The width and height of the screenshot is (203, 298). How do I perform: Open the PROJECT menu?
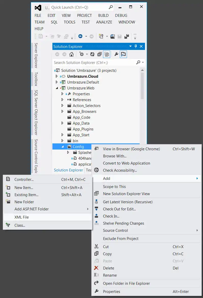pyautogui.click(x=84, y=16)
